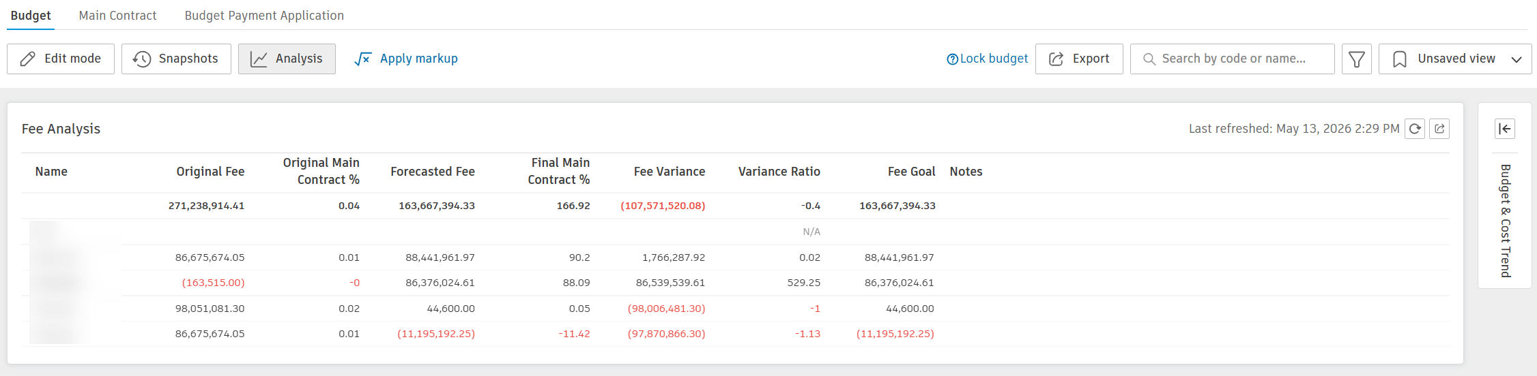Click the Fee Goal column header

click(x=911, y=172)
